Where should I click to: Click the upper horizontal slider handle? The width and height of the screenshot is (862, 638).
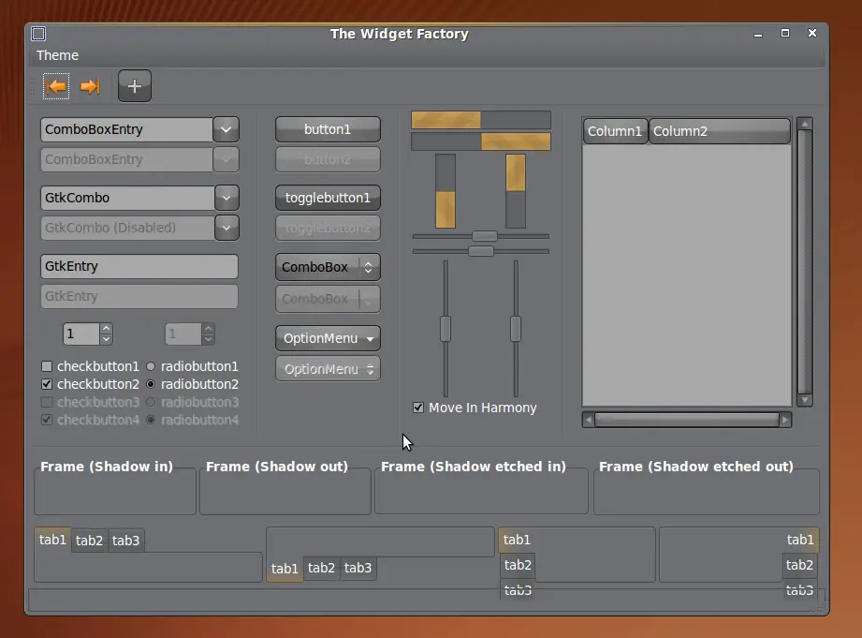coord(484,236)
